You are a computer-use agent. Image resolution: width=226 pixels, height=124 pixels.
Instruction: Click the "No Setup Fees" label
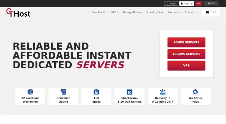point(195,100)
